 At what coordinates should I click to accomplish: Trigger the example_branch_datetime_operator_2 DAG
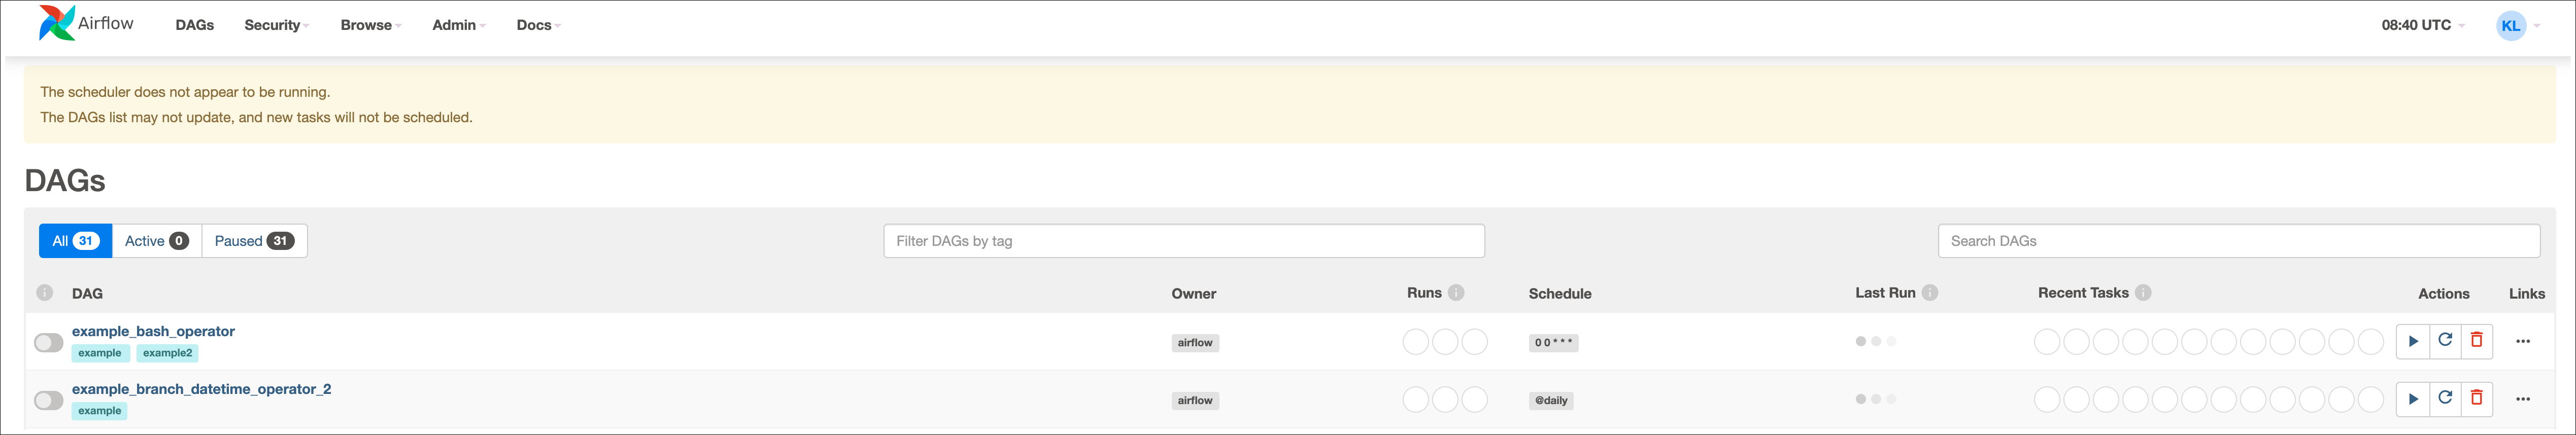coord(2413,399)
